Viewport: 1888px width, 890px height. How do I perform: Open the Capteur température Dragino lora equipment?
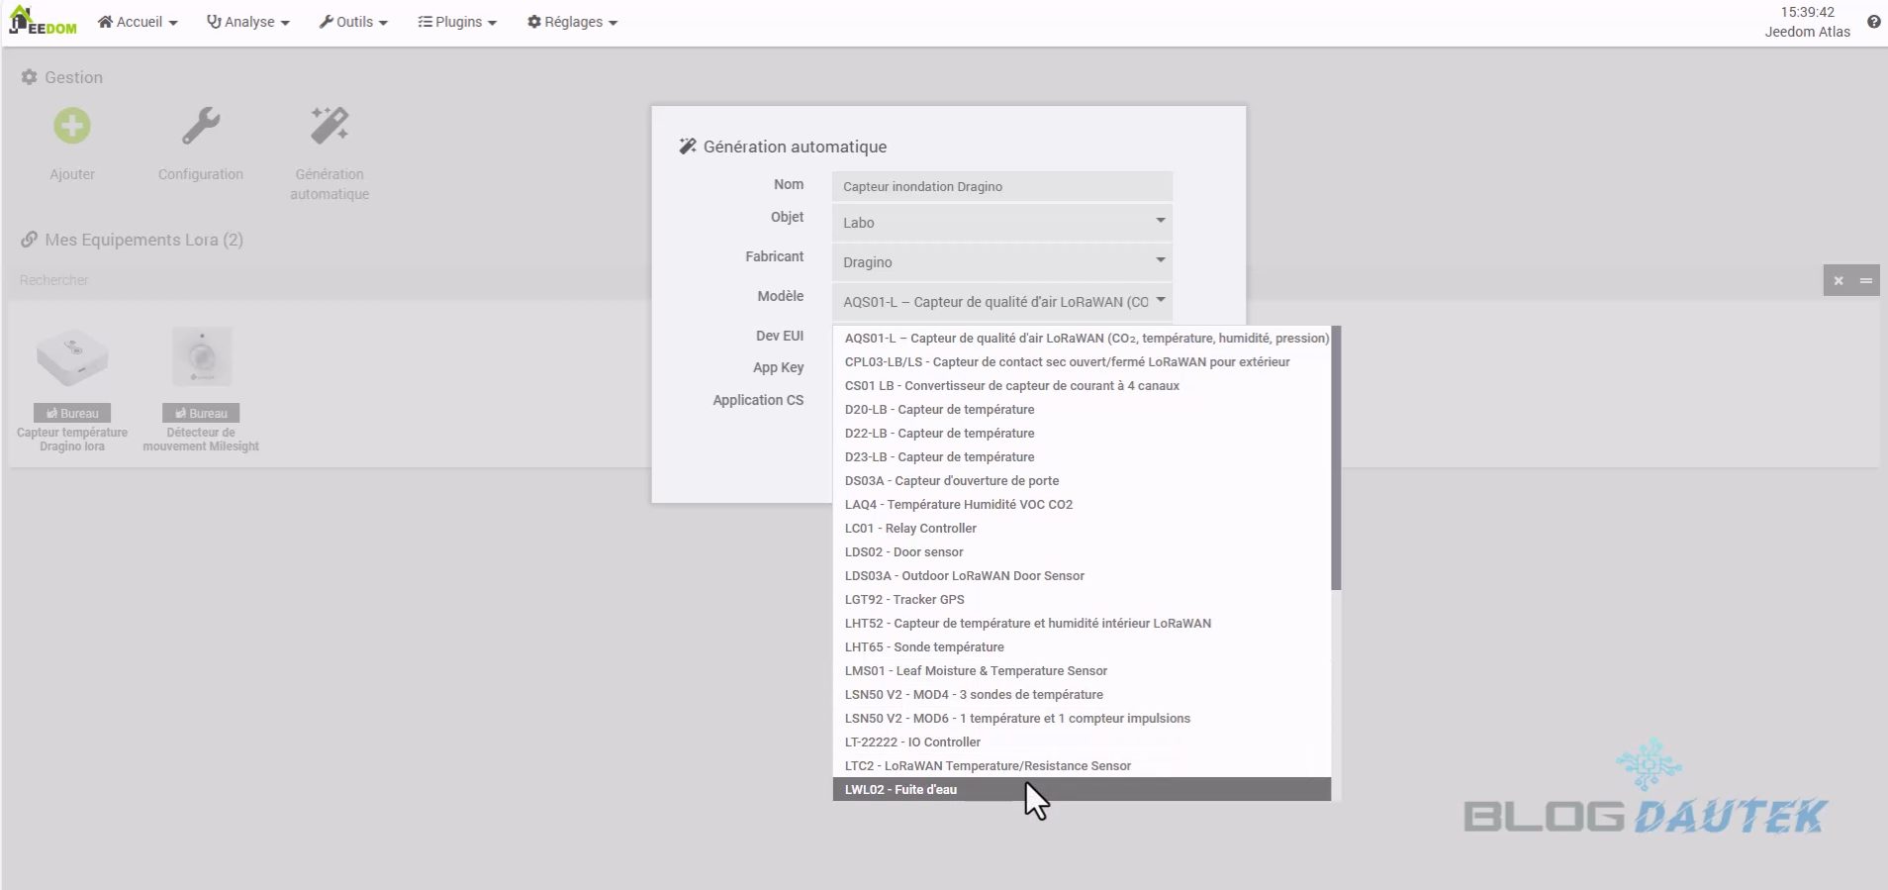[x=72, y=358]
